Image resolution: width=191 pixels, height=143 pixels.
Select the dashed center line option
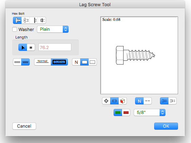(x=147, y=101)
